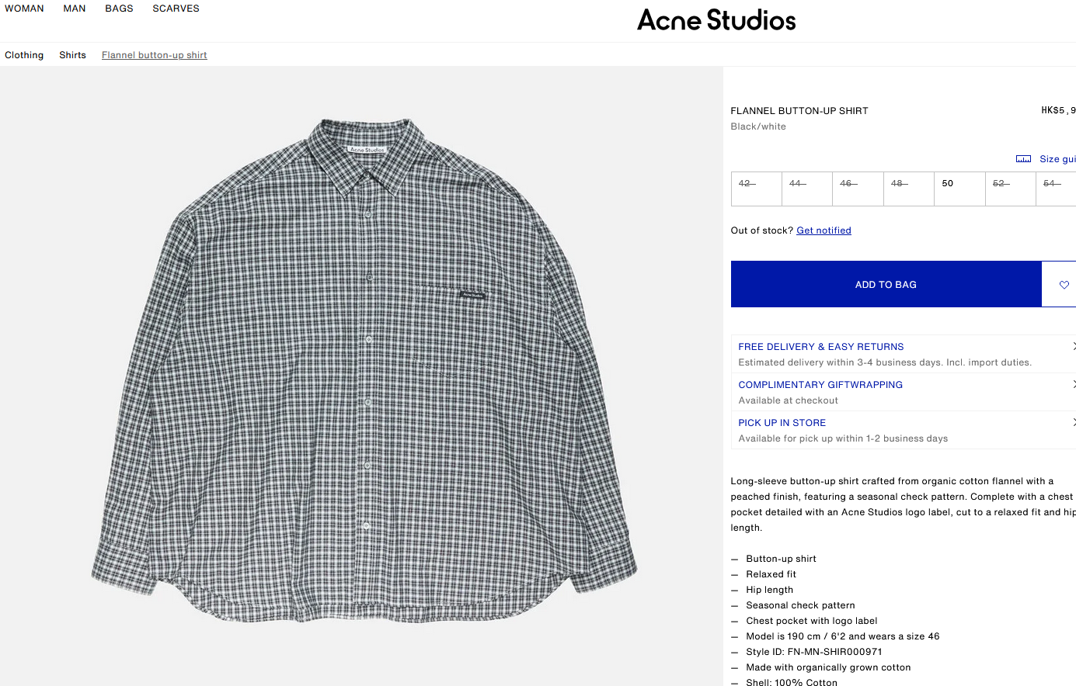1076x686 pixels.
Task: Go to Shirts breadcrumb
Action: 72,55
